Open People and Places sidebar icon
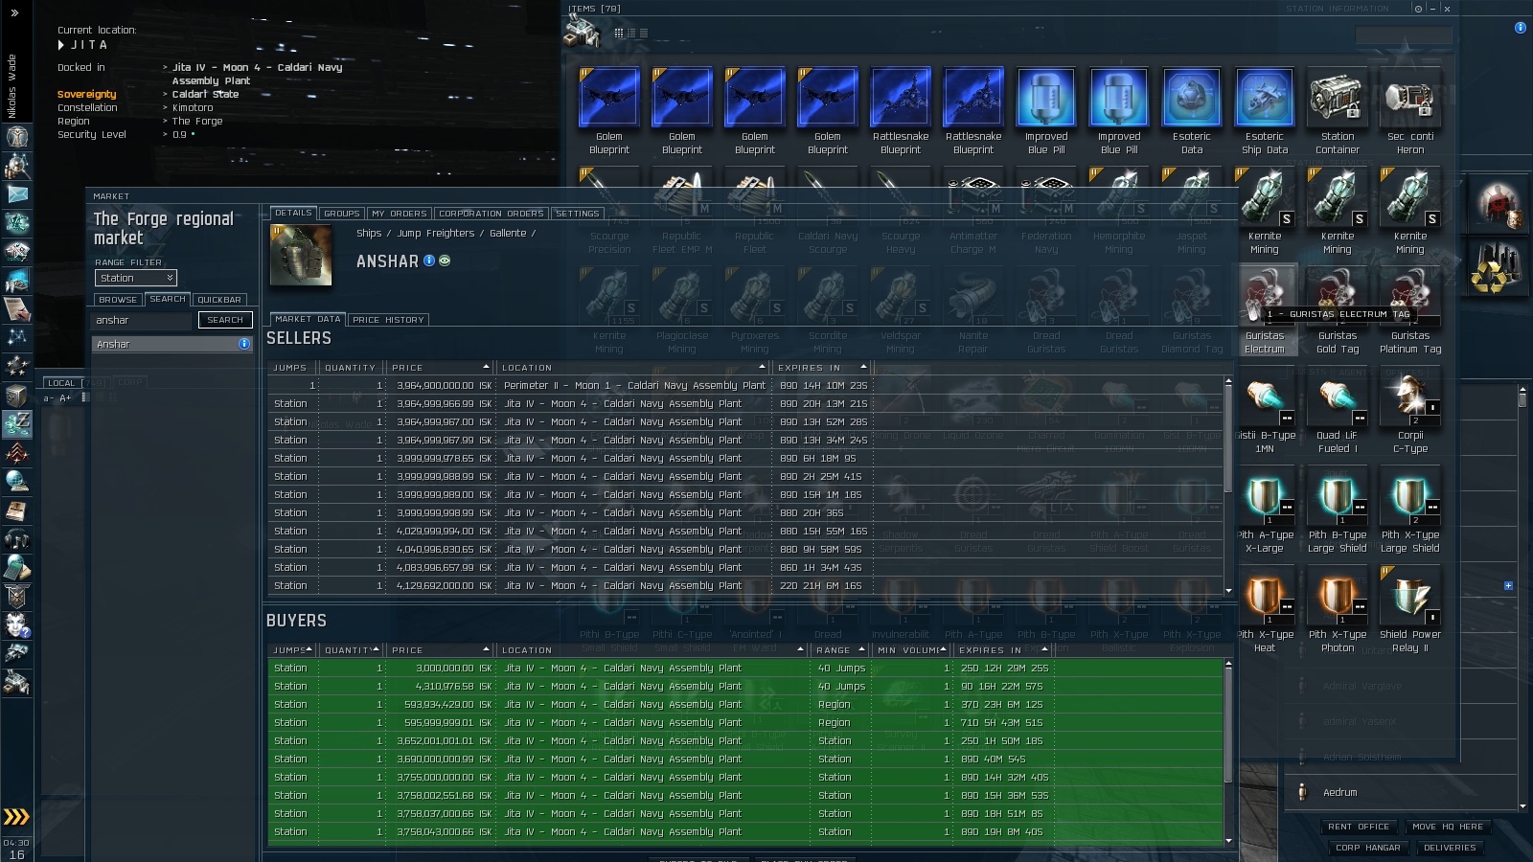Image resolution: width=1533 pixels, height=862 pixels. [17, 166]
